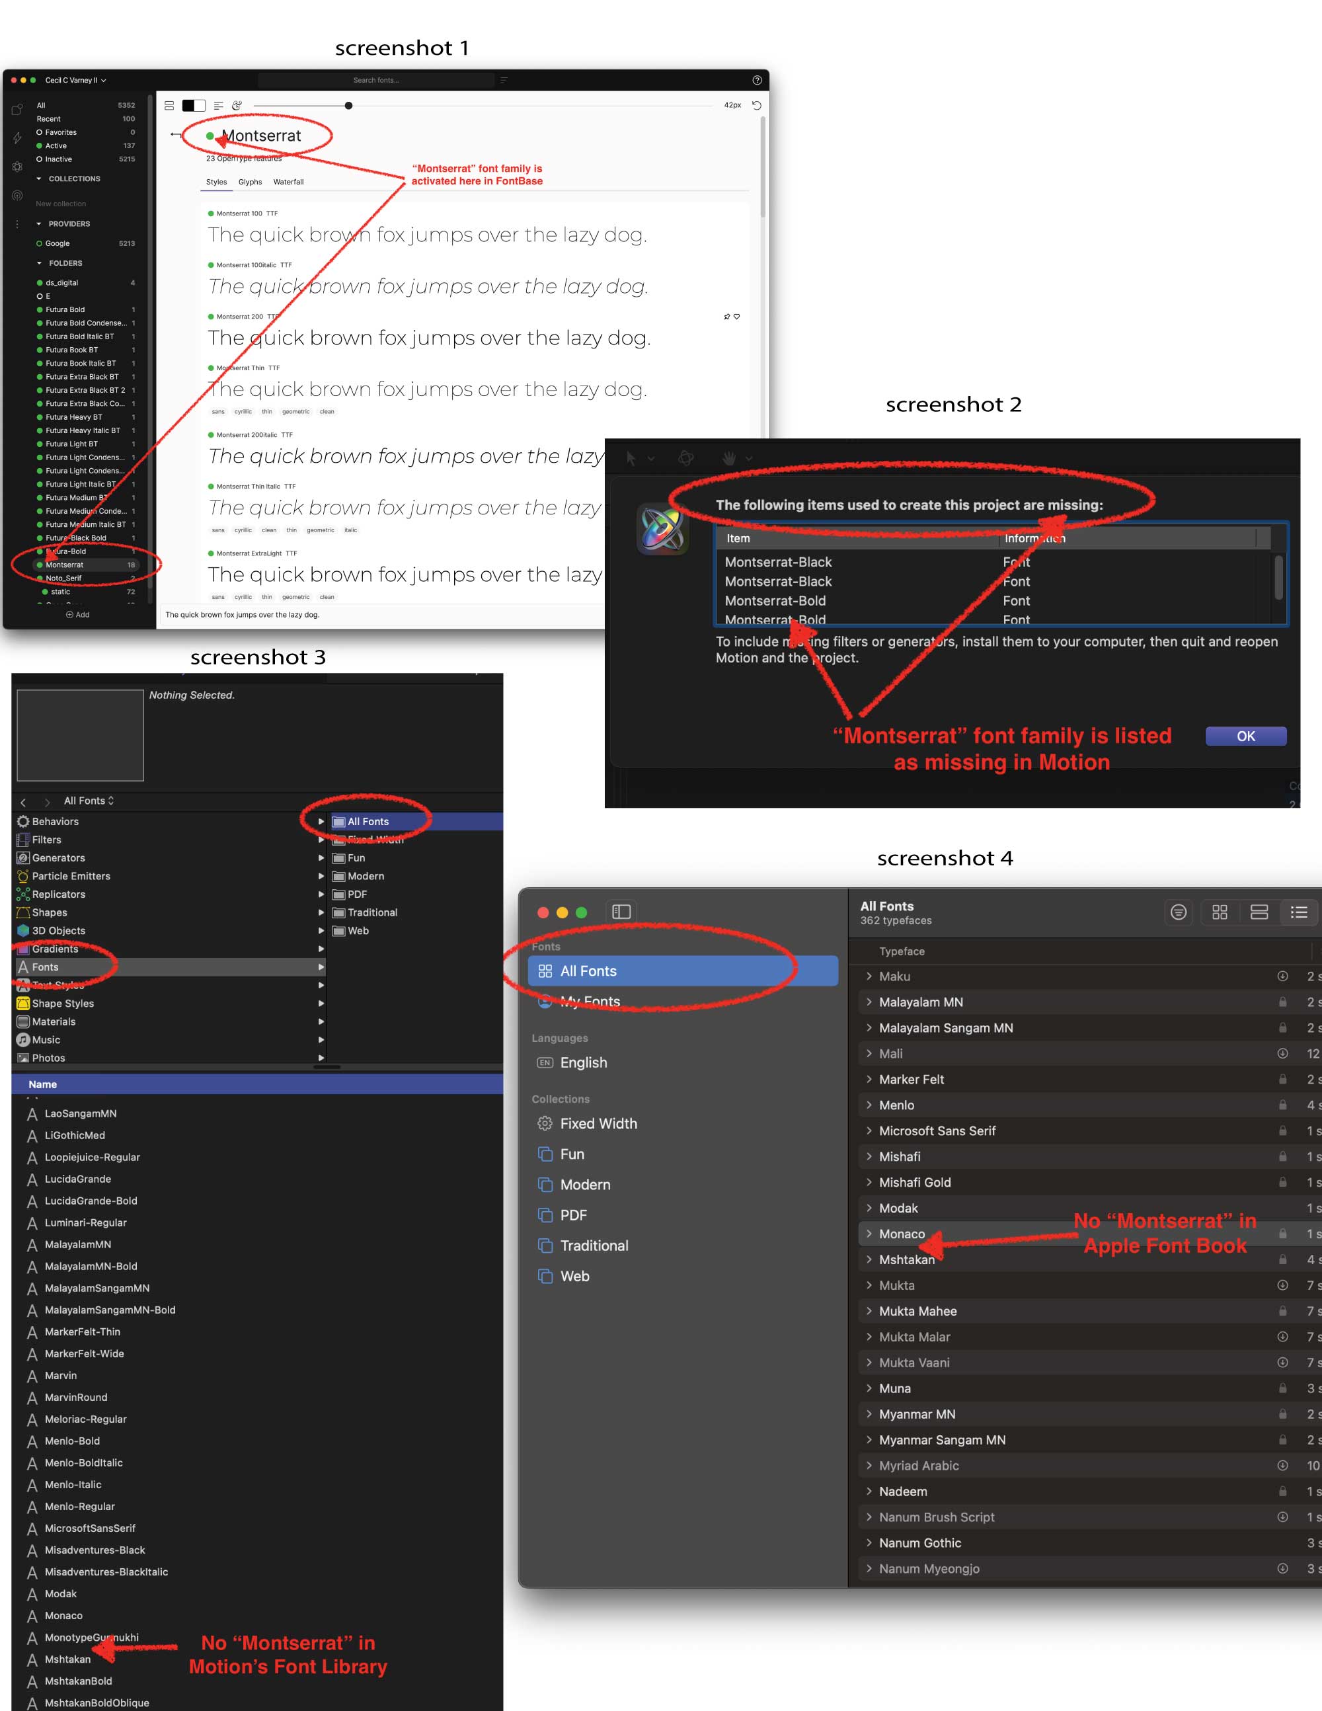Viewport: 1322px width, 1711px height.
Task: Toggle black/white preview background switch
Action: point(194,105)
